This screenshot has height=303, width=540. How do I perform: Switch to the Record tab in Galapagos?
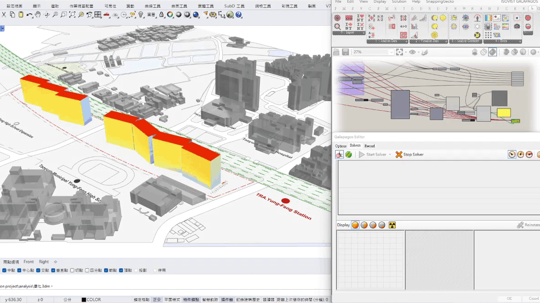(369, 146)
